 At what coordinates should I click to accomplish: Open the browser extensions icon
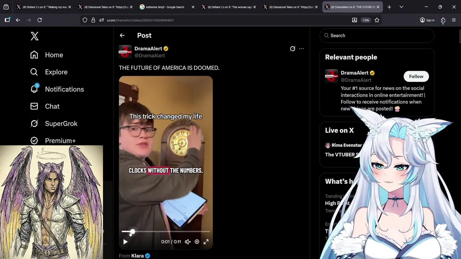(443, 20)
